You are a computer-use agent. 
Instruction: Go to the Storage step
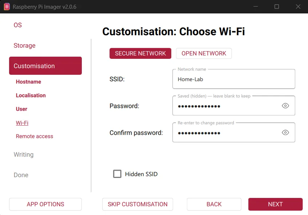coord(24,45)
